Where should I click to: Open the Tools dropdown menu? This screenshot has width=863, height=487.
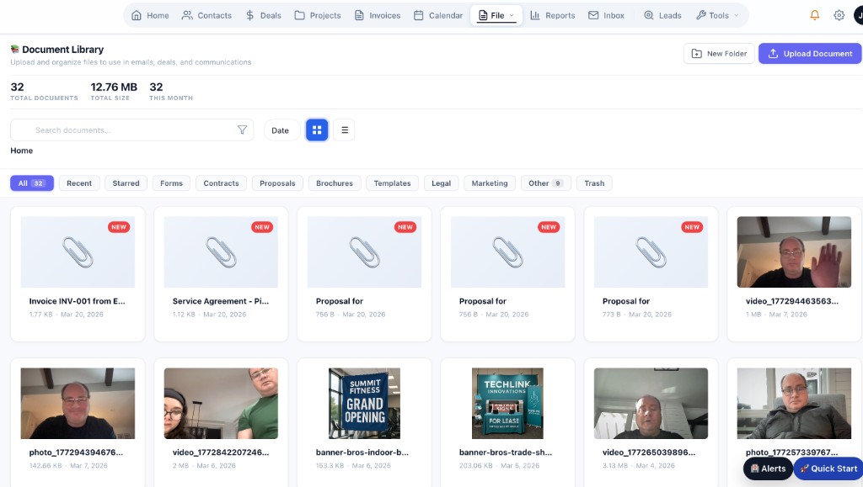716,14
